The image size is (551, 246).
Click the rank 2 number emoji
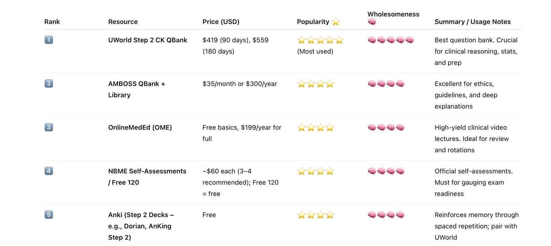click(49, 84)
